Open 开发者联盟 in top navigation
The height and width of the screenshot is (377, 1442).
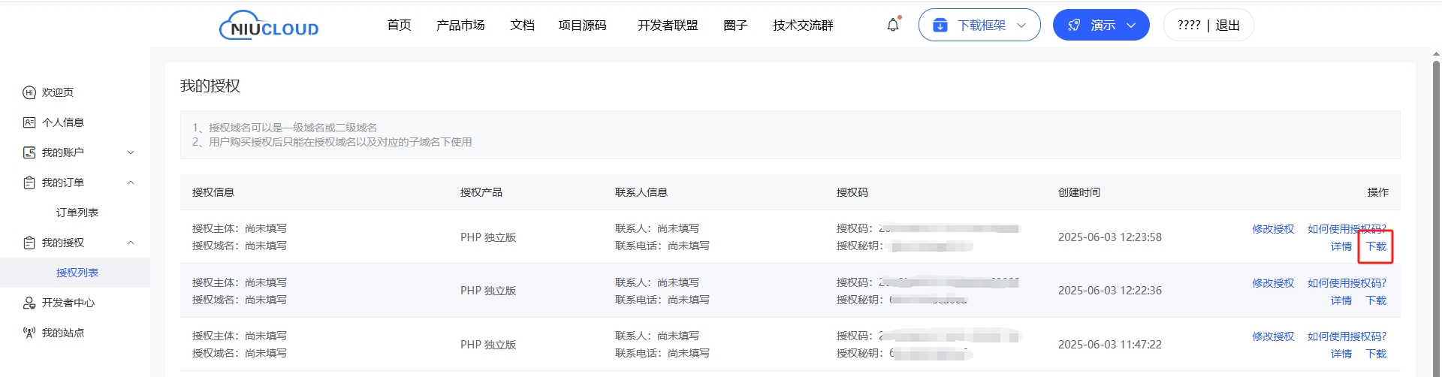point(668,26)
